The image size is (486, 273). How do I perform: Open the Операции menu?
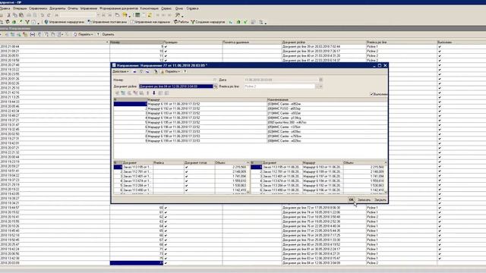[19, 8]
